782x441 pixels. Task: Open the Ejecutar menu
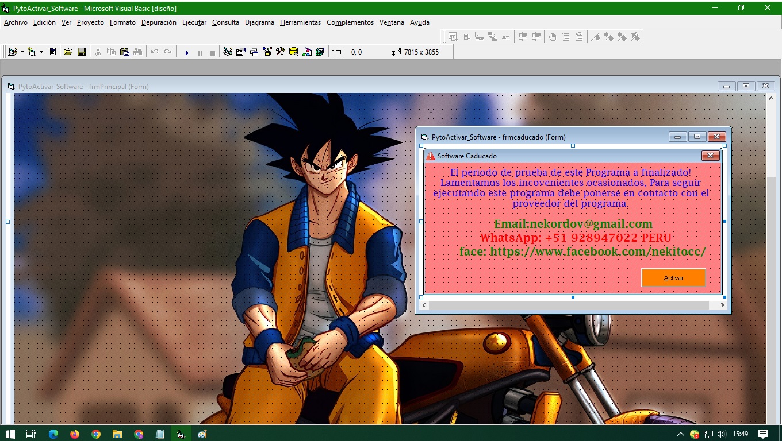coord(194,22)
